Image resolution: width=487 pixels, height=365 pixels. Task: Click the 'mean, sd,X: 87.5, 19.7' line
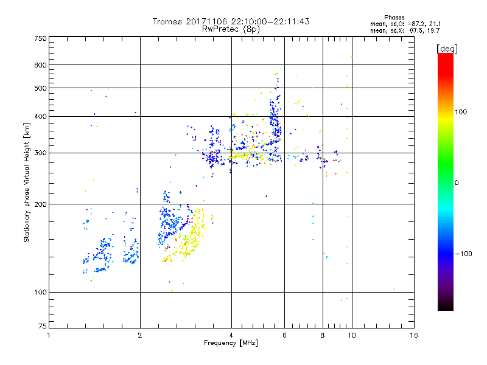pos(405,30)
